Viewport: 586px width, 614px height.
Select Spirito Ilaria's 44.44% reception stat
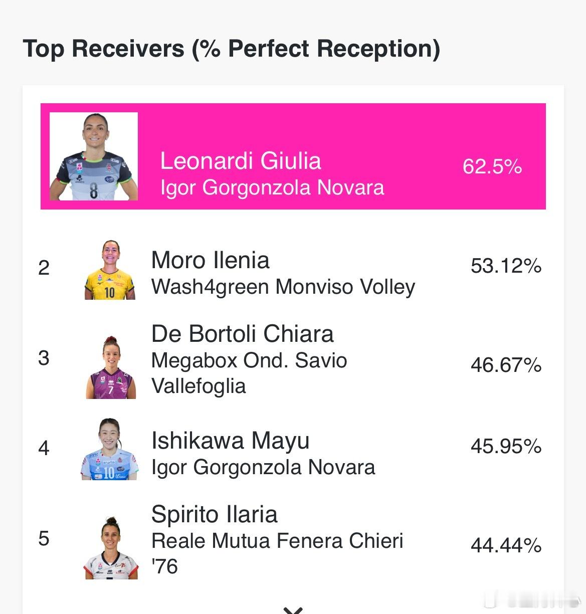coord(506,545)
